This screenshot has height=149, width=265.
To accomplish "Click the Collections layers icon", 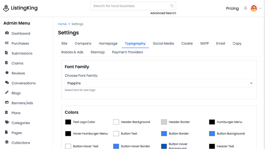I will point(7,142).
